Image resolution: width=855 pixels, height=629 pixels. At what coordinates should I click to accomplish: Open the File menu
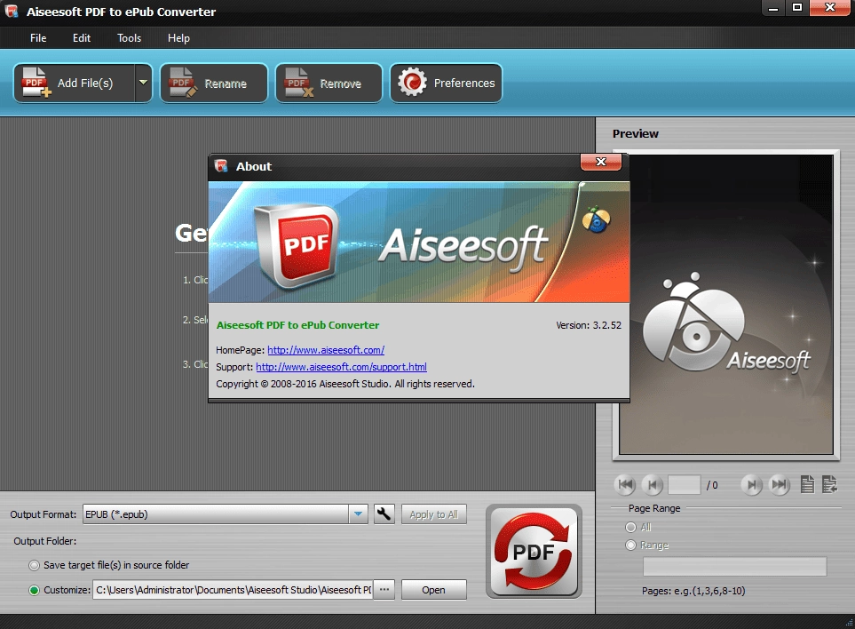click(x=38, y=38)
